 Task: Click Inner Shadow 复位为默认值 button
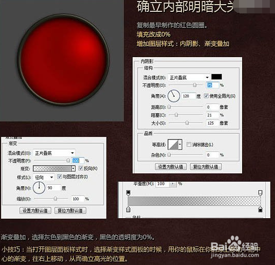[x=206, y=167]
